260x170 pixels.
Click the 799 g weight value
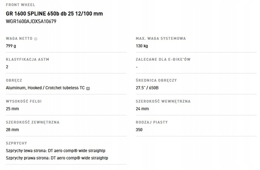point(11,46)
